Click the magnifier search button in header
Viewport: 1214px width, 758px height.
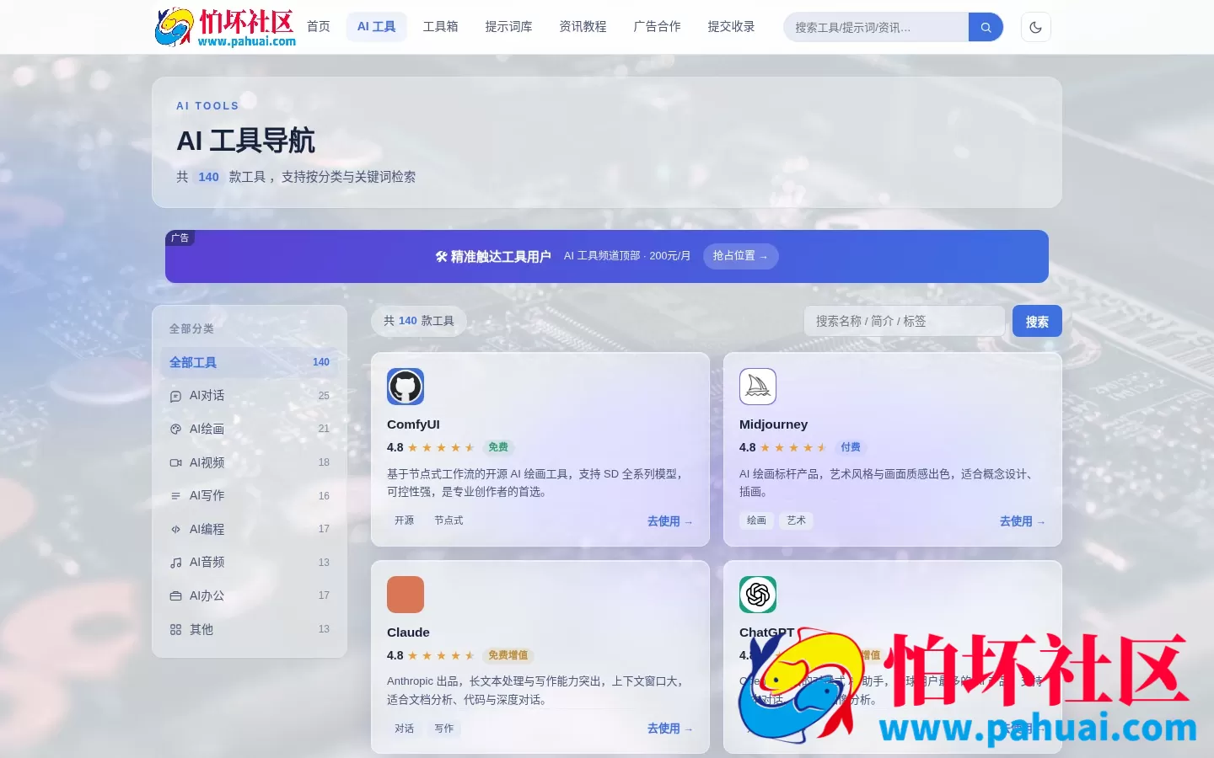(x=986, y=27)
